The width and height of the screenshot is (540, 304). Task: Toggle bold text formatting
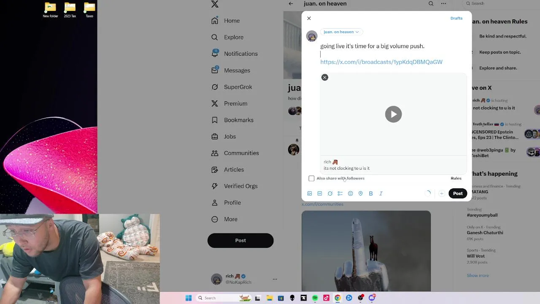(371, 193)
